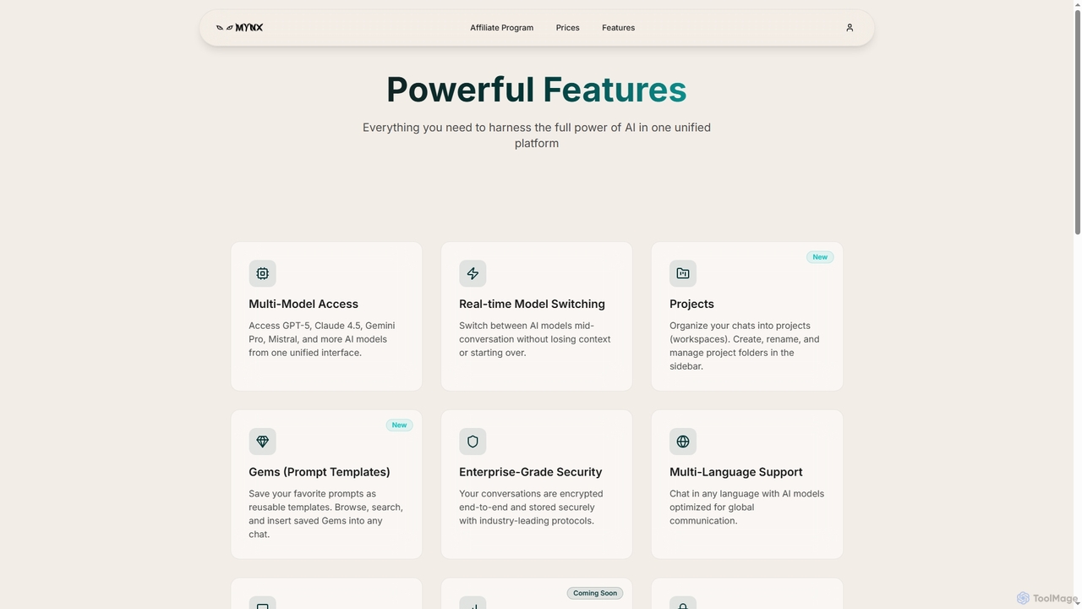The width and height of the screenshot is (1082, 609).
Task: Open the Affiliate Program nav link
Action: tap(501, 28)
